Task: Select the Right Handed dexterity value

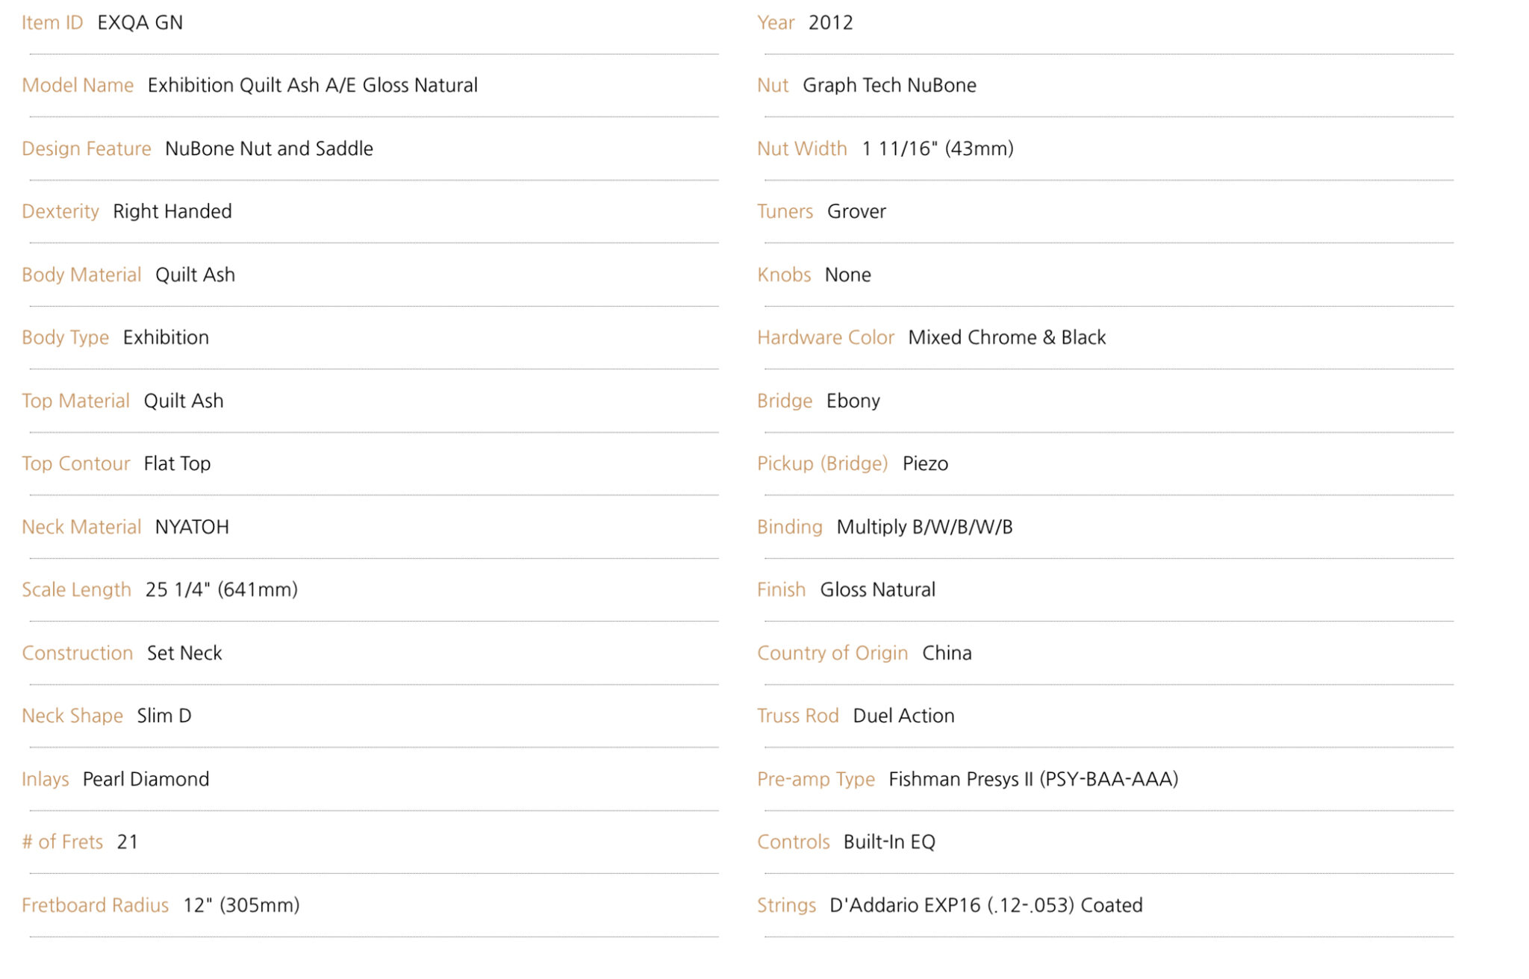Action: 172,211
